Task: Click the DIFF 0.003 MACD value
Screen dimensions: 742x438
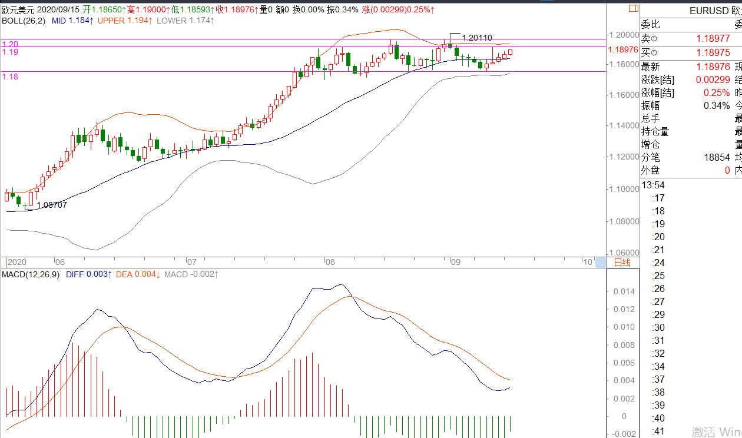Action: [x=89, y=274]
